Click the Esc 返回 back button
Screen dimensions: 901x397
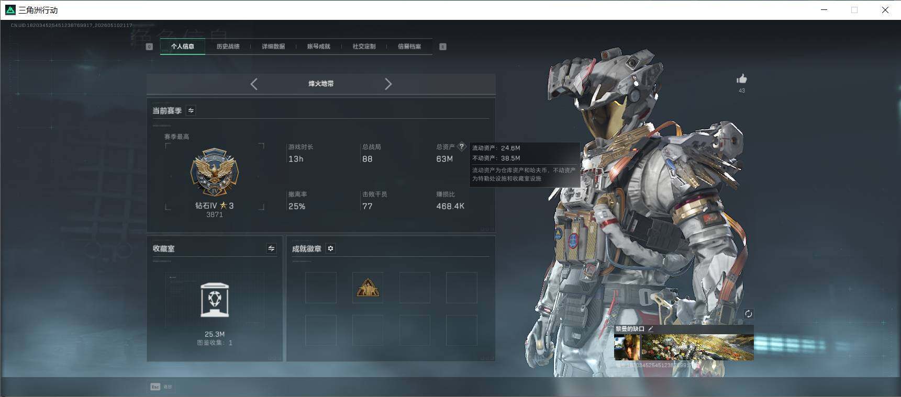pos(161,387)
